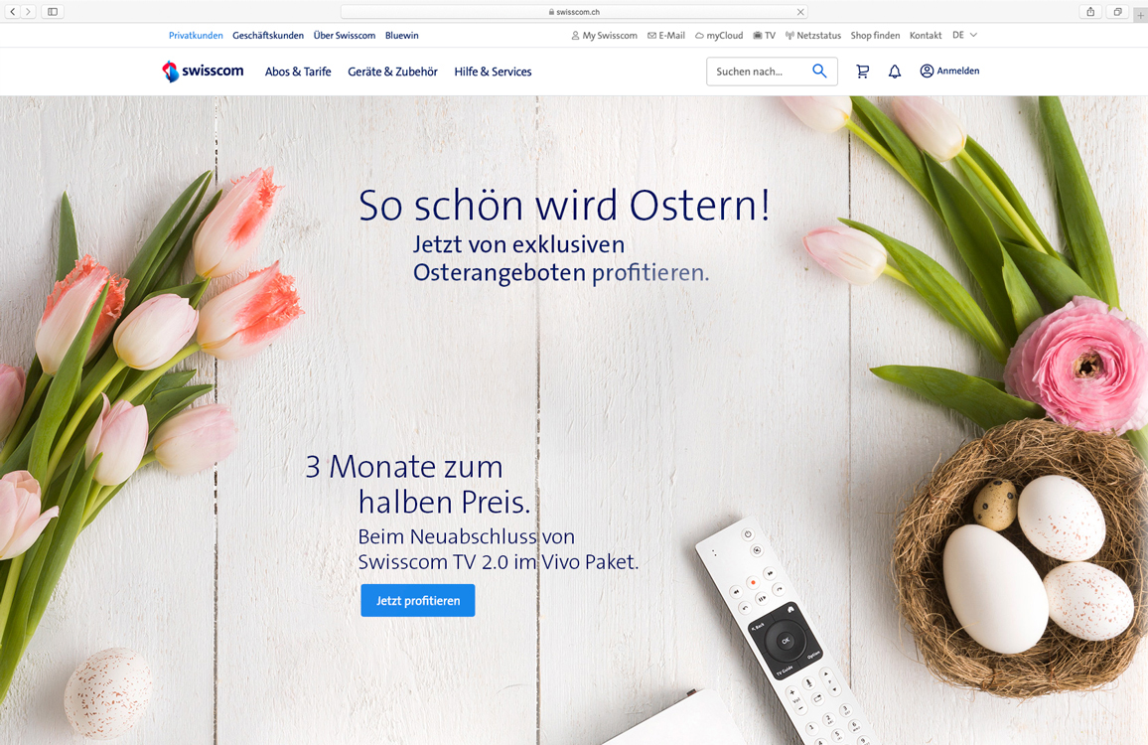
Task: Go back with the browser back arrow
Action: 13,12
